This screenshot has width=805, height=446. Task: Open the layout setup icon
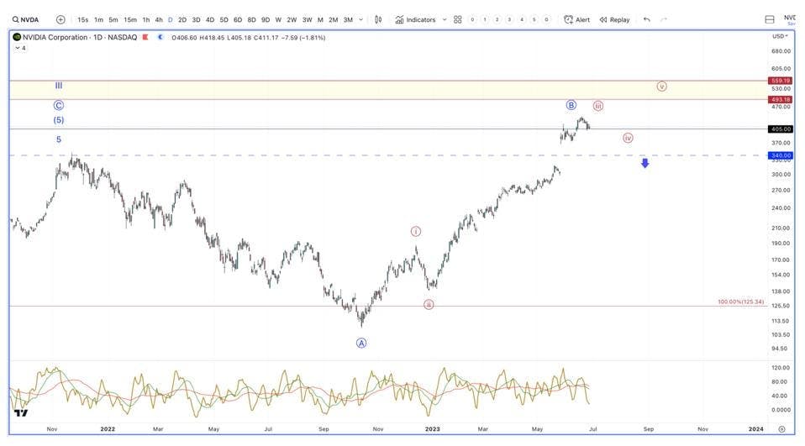(x=770, y=19)
